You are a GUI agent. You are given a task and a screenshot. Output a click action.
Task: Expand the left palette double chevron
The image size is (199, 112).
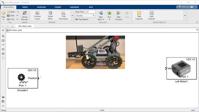coord(3,106)
